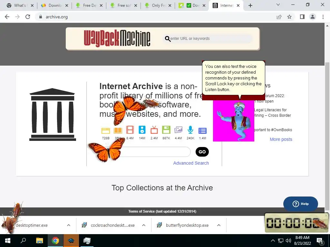
Task: Click the Wayback Machine logo
Action: [x=117, y=38]
